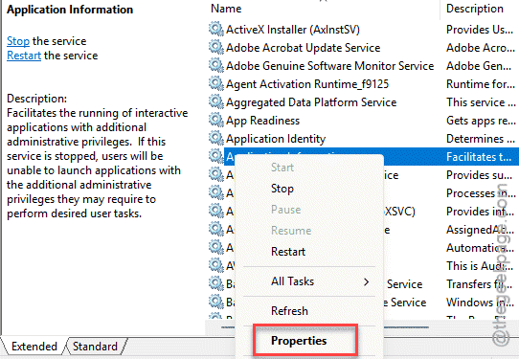Click gear icon of the 'Provides inf...' row

[x=216, y=212]
